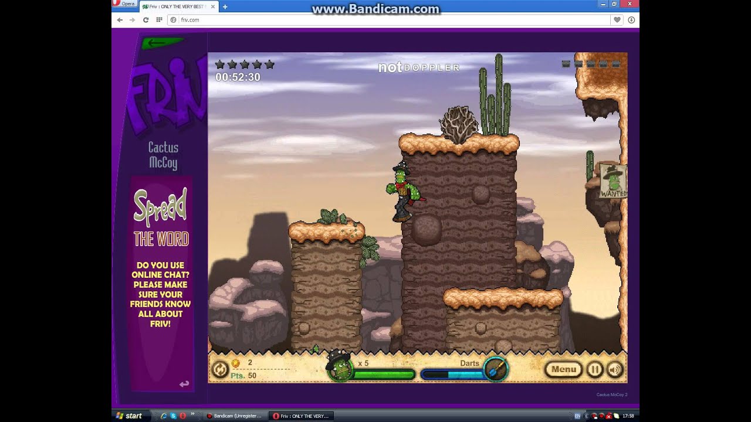Screen dimensions: 751x422
Task: Click the friv.com address bar
Action: (388, 19)
